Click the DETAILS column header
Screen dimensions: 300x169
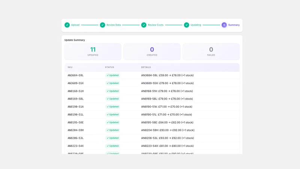[146, 67]
